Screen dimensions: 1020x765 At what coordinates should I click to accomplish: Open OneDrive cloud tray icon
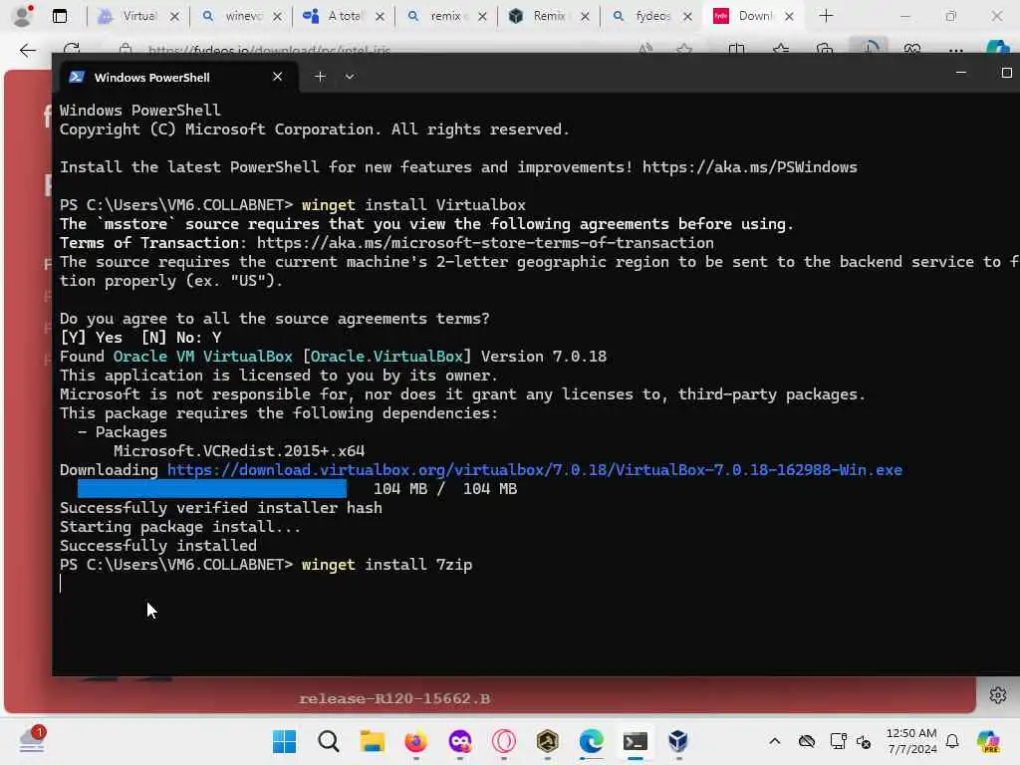pyautogui.click(x=807, y=741)
